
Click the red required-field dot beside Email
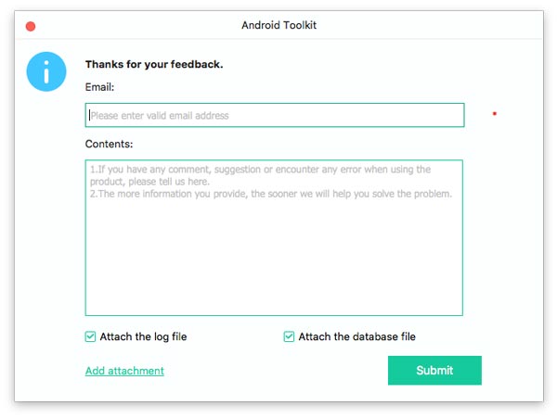tap(495, 113)
